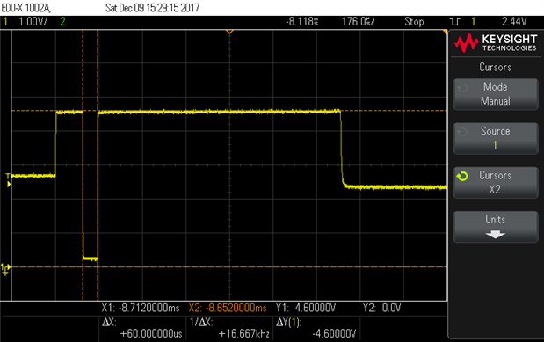Open the Units softkey menu

coord(496,227)
